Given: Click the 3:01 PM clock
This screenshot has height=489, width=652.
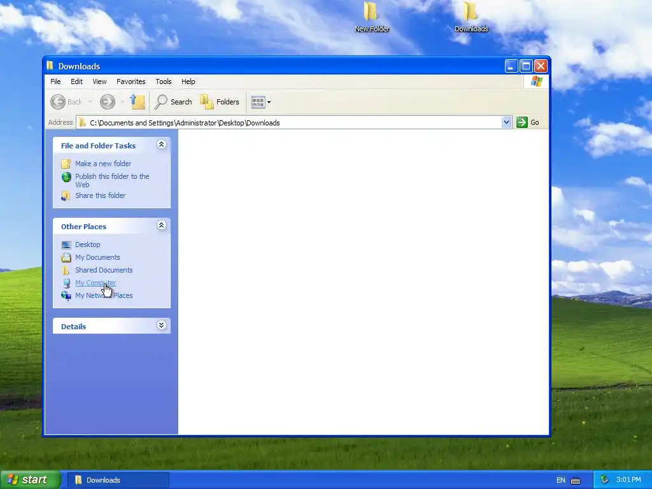Looking at the screenshot, I should [628, 480].
